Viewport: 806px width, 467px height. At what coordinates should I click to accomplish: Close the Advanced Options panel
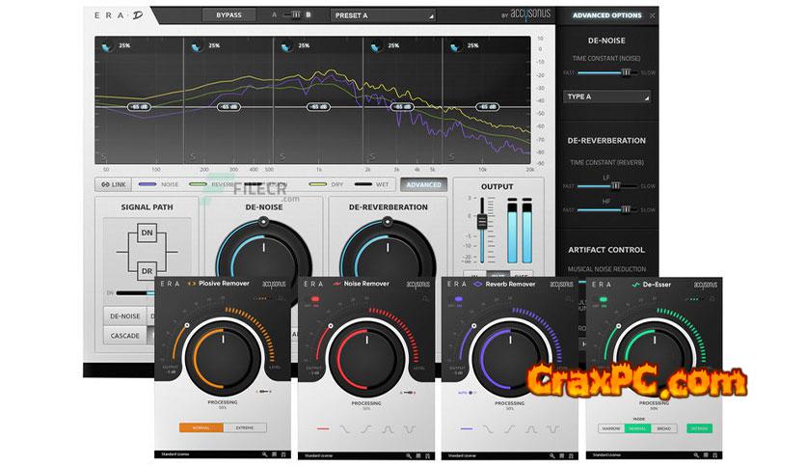click(653, 16)
